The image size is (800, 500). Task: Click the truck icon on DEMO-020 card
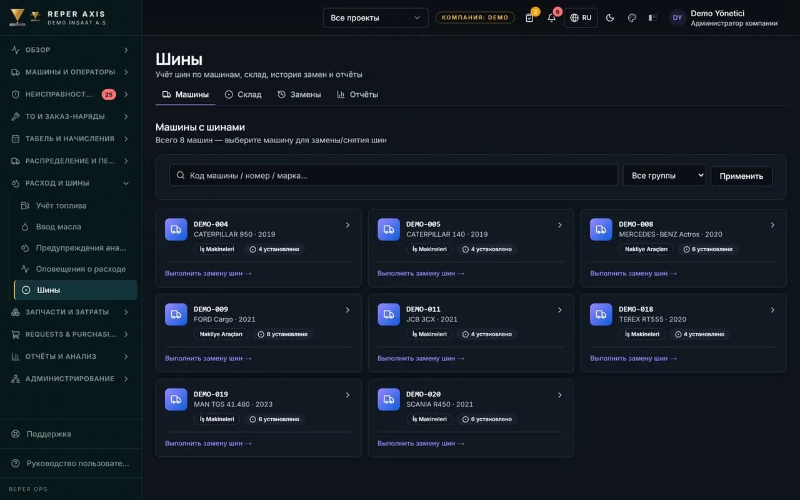[389, 399]
